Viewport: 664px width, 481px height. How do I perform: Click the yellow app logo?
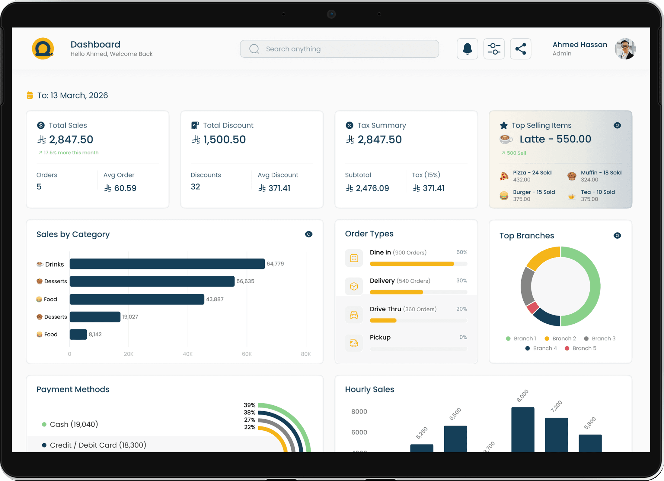pos(43,49)
